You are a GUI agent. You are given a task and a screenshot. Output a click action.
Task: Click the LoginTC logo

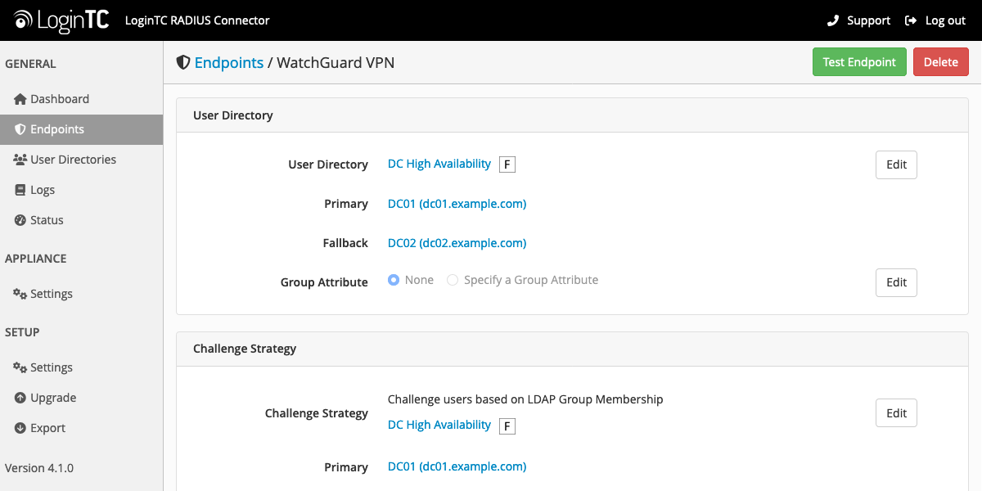tap(61, 20)
